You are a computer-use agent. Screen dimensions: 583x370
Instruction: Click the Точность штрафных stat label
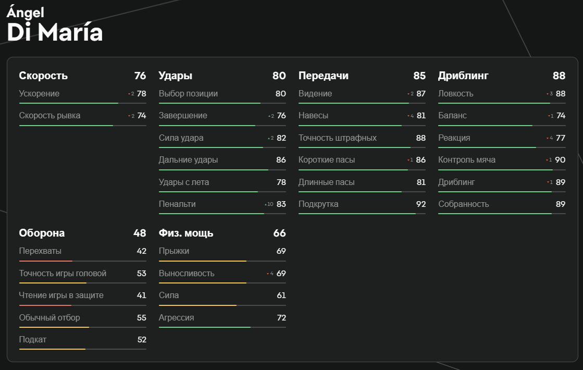[338, 138]
